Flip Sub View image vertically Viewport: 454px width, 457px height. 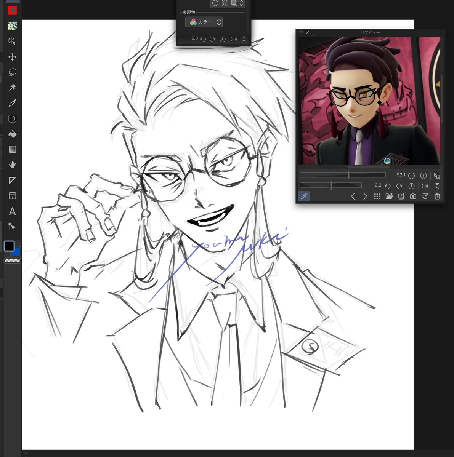(437, 186)
